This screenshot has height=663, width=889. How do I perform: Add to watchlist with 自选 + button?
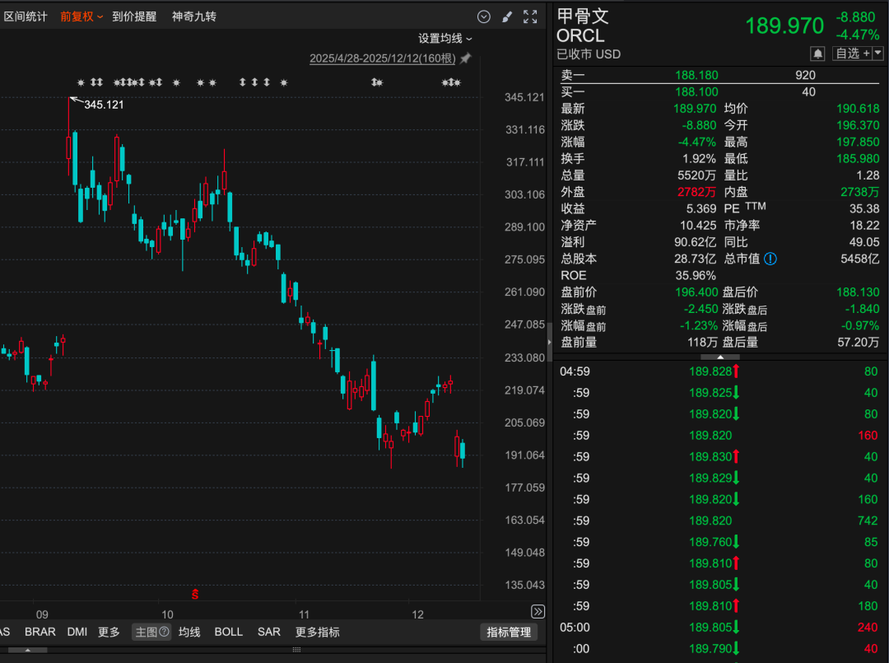(x=852, y=54)
